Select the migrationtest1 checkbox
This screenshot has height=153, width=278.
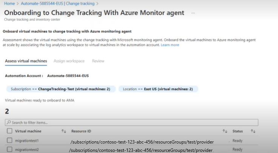click(x=9, y=141)
